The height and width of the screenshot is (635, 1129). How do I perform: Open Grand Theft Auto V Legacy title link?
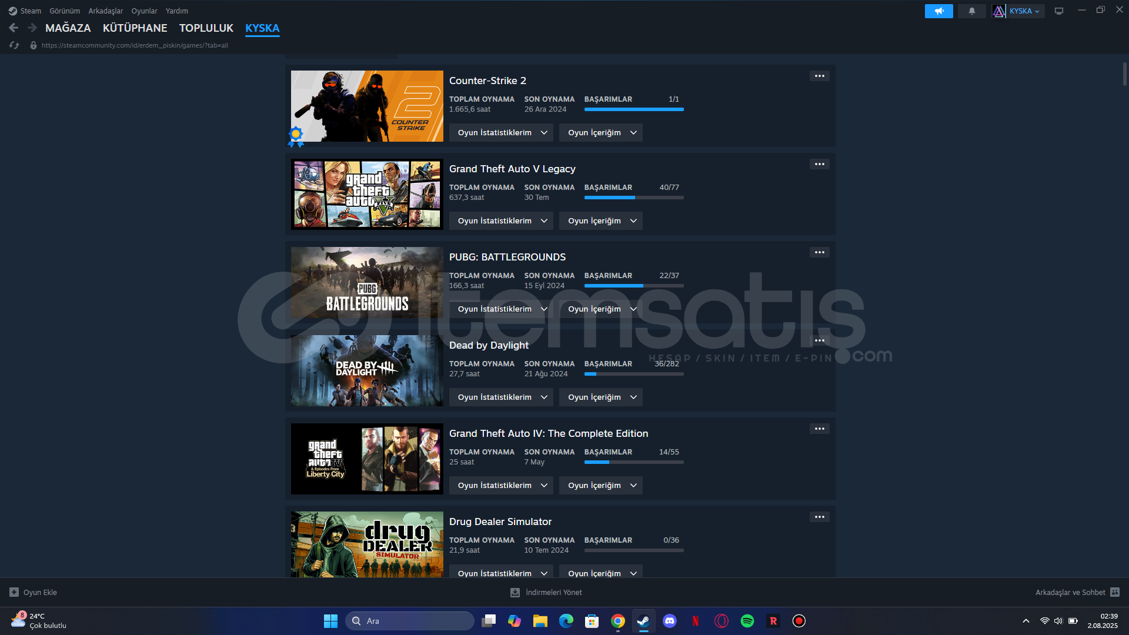click(x=512, y=169)
